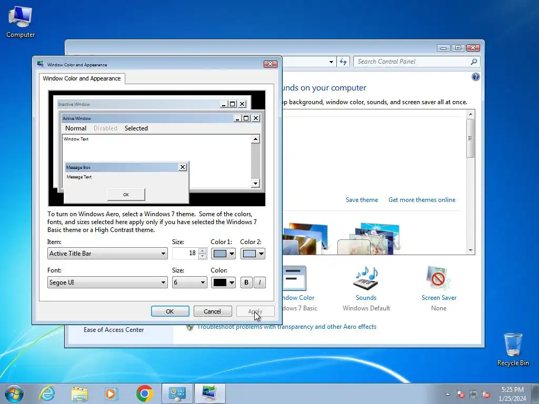Image resolution: width=539 pixels, height=404 pixels.
Task: Open the font Size dropdown showing 6
Action: (189, 282)
